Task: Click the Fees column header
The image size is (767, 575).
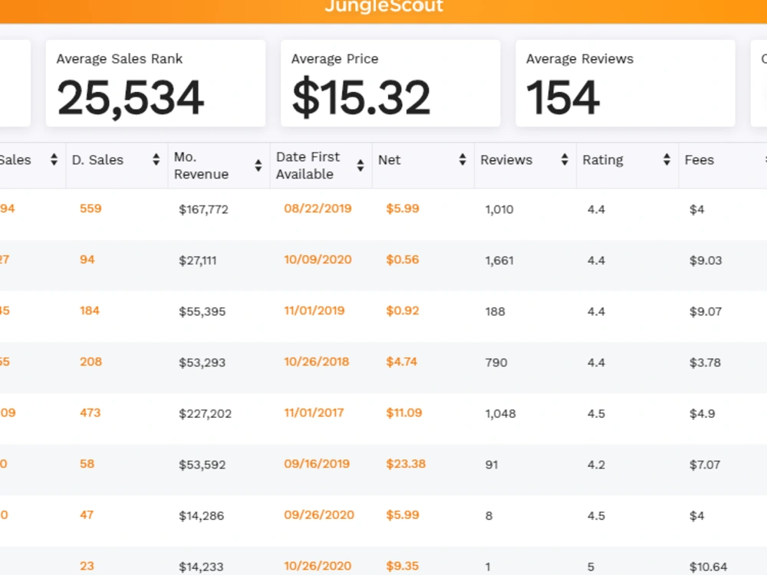Action: click(x=700, y=160)
